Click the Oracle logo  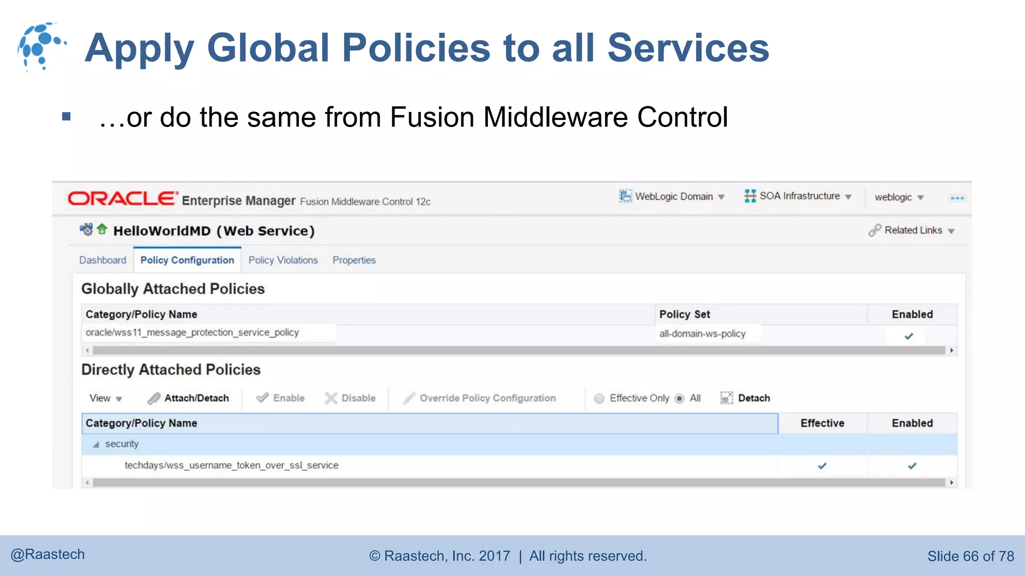(x=123, y=198)
